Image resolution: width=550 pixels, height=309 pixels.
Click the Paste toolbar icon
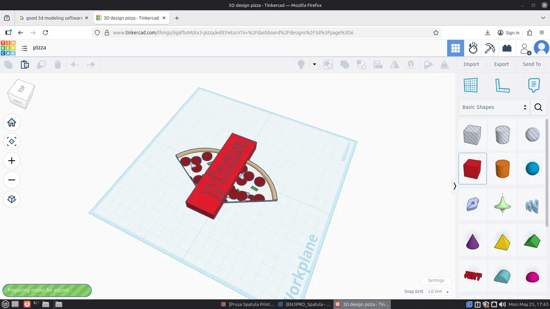click(25, 64)
